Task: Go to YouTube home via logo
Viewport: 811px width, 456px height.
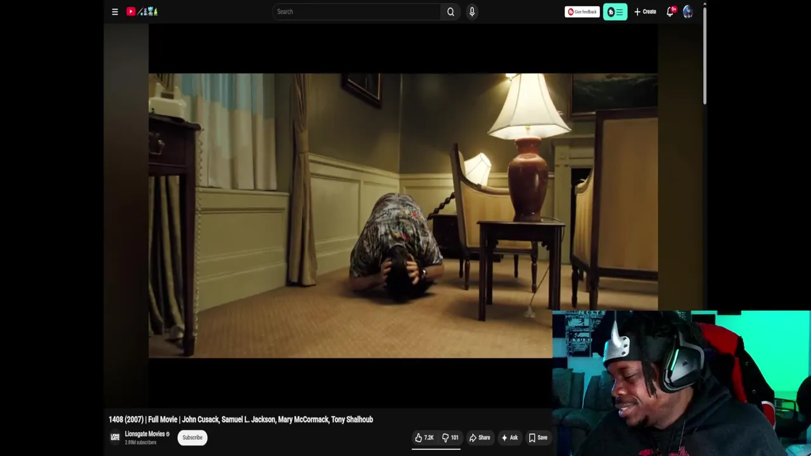Action: click(x=142, y=11)
